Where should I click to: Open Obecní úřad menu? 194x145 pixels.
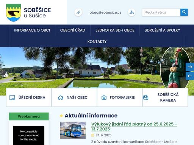tap(73, 30)
